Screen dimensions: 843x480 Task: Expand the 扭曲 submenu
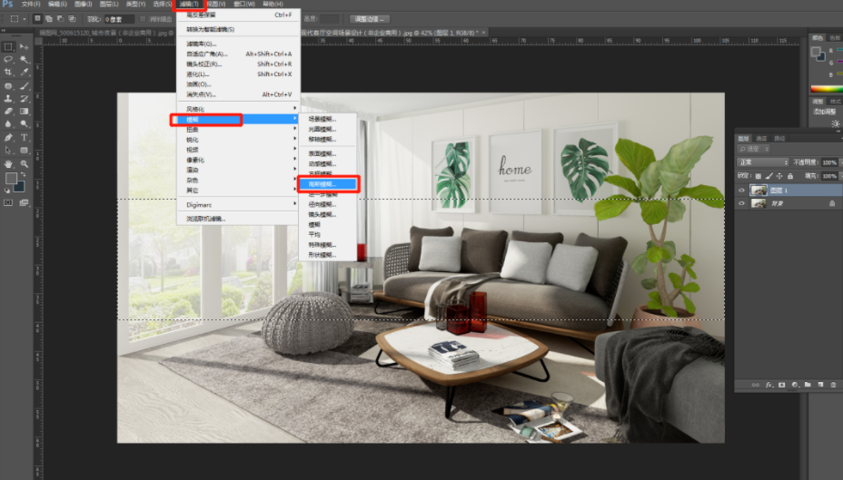click(x=238, y=130)
